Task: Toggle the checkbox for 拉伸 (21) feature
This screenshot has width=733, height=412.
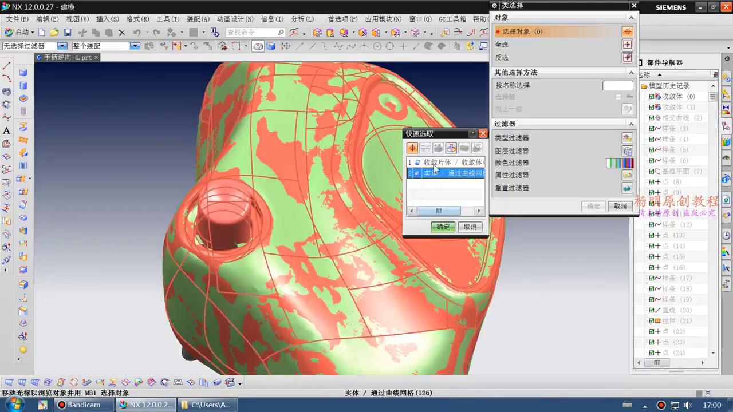Action: click(x=652, y=320)
